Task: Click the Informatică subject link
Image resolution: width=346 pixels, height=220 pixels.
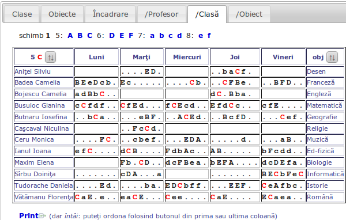Action: pyautogui.click(x=325, y=174)
